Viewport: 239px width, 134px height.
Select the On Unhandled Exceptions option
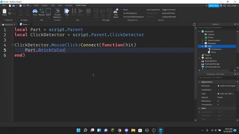[x=132, y=17]
